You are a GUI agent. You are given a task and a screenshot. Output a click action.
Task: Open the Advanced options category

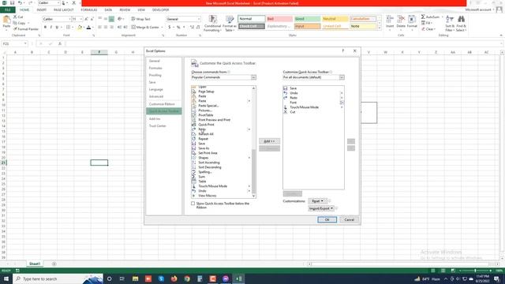156,96
